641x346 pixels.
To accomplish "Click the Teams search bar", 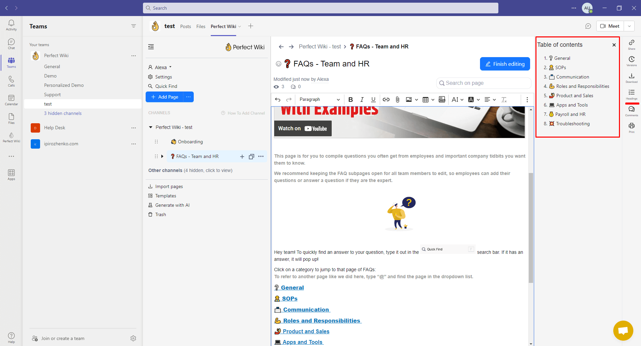I will pyautogui.click(x=321, y=8).
